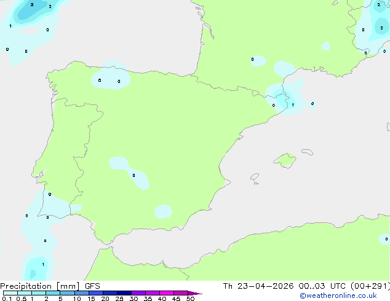Click the legend scale label "50"

point(190,299)
